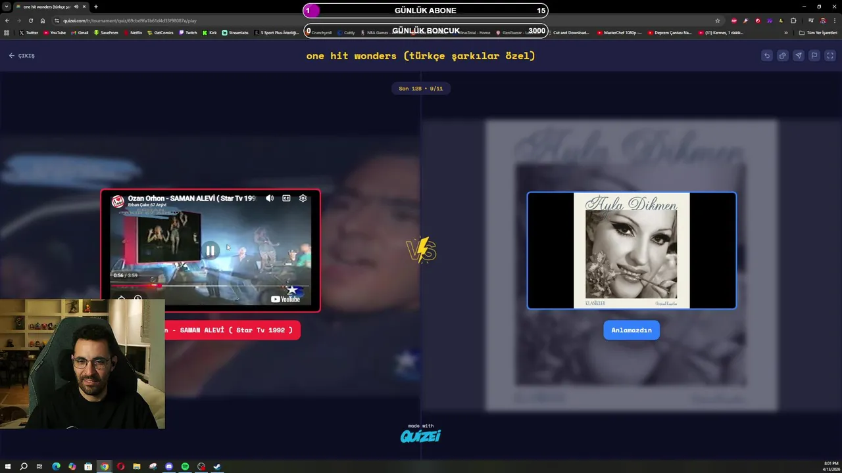
Task: Open the Chrome tab search dropdown
Action: pyautogui.click(x=6, y=7)
